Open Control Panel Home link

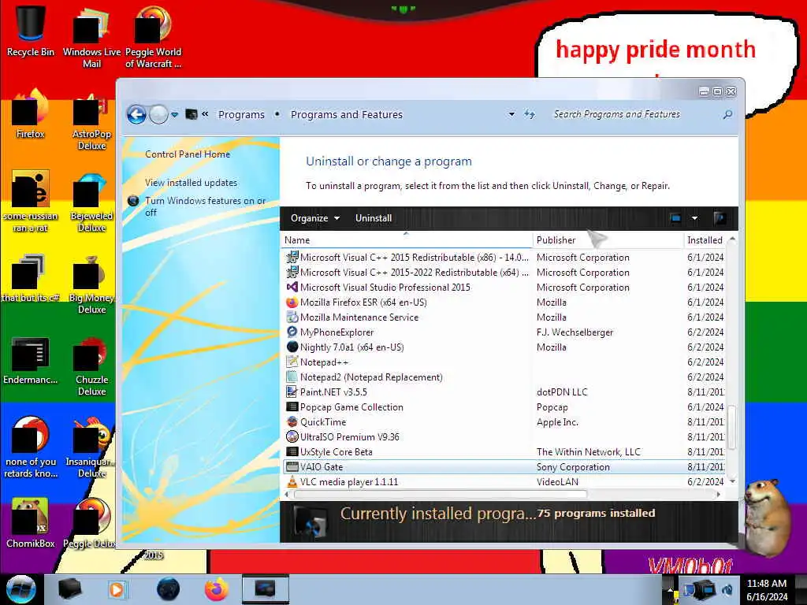(x=188, y=154)
